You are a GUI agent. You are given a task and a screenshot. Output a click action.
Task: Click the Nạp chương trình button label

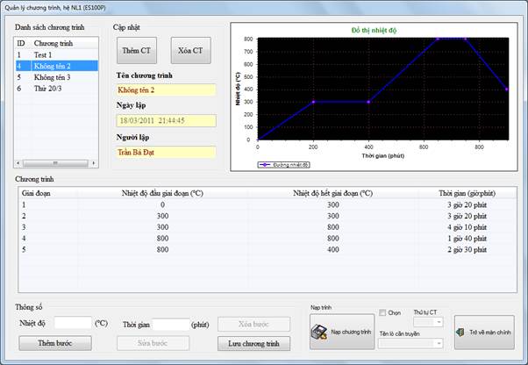pyautogui.click(x=351, y=332)
